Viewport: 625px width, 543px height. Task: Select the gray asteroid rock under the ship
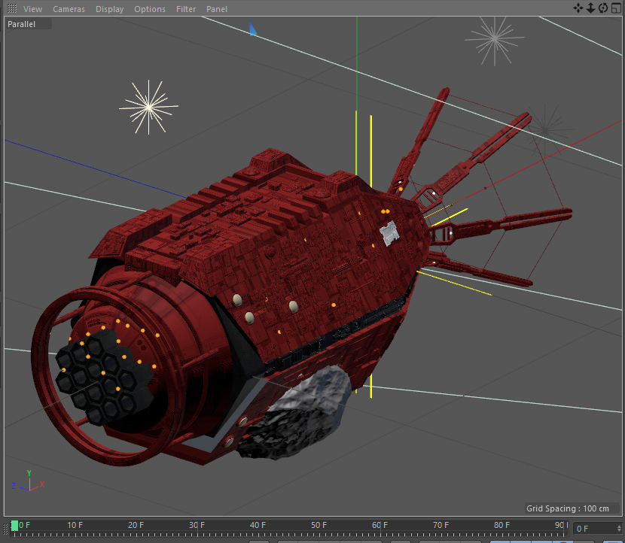[x=301, y=412]
